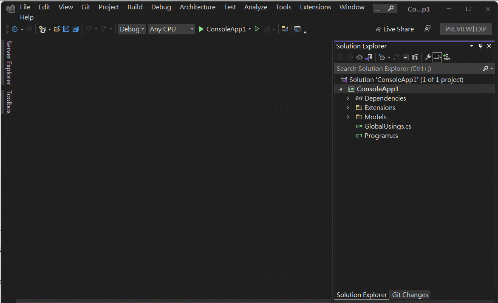498x303 pixels.
Task: Collapse the ConsoleApp1 project node
Action: 340,89
